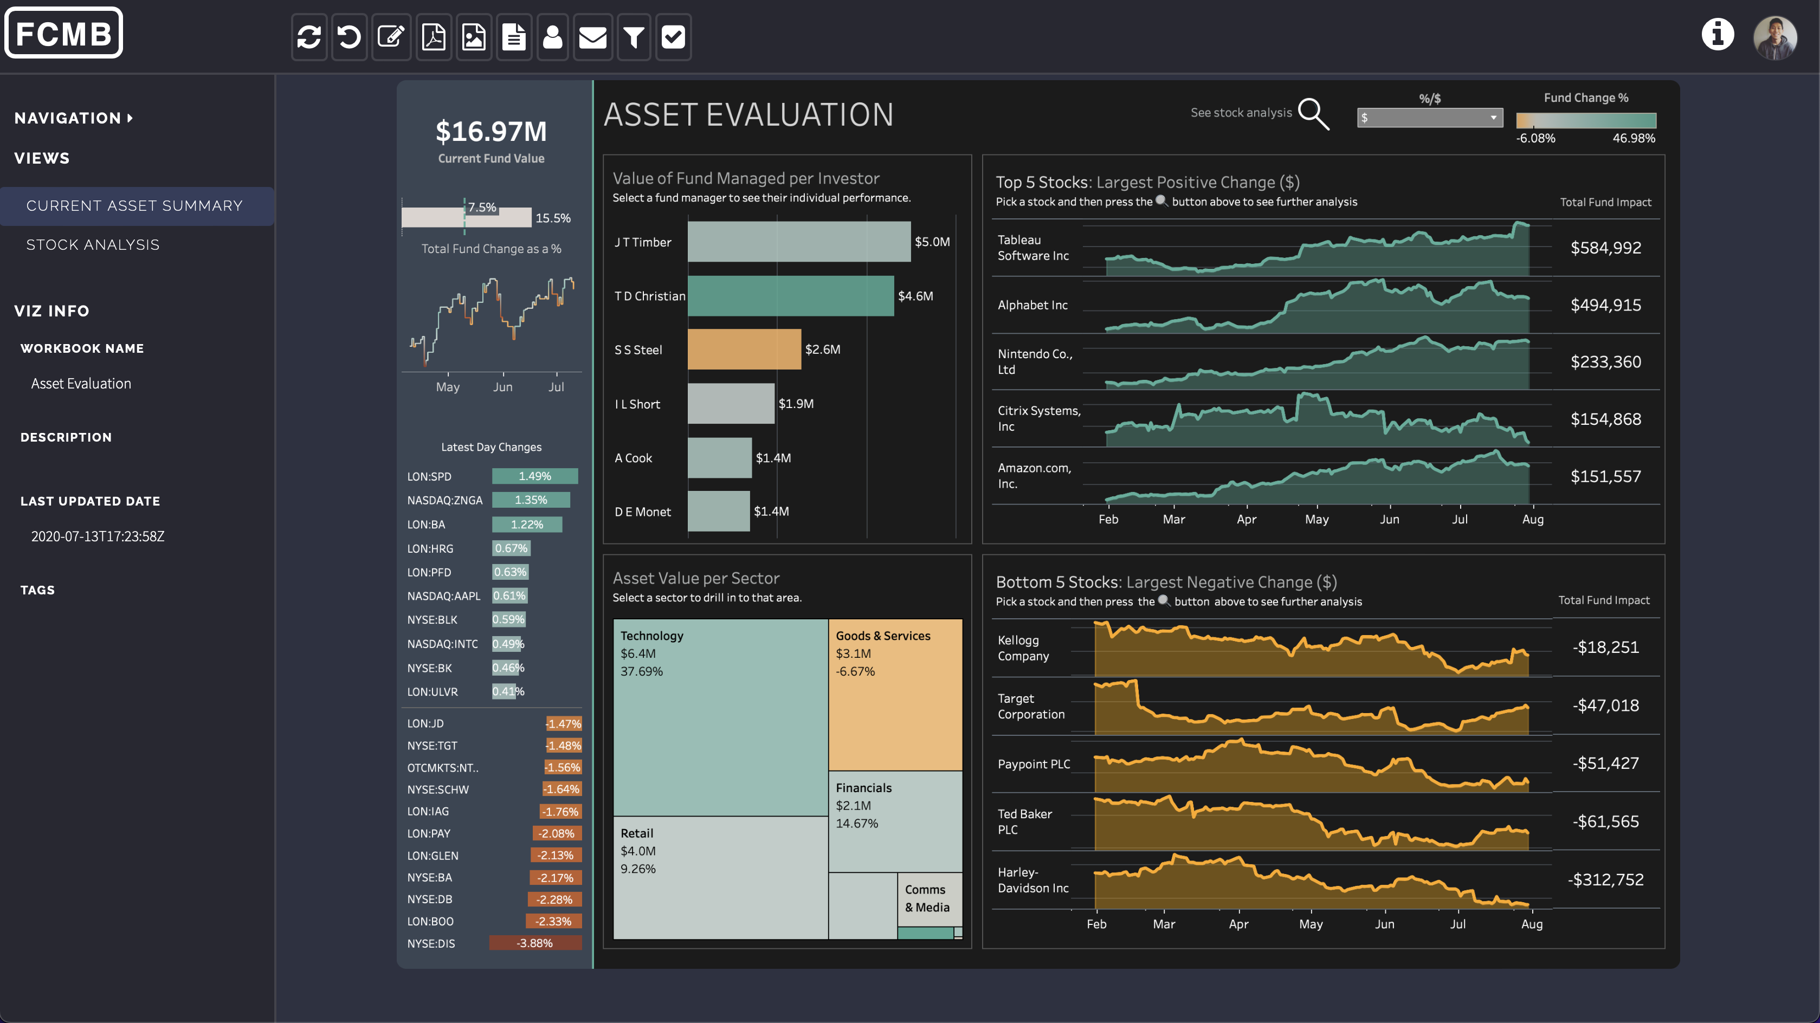Screen dimensions: 1820x1023
Task: Open email subscription settings
Action: coord(593,37)
